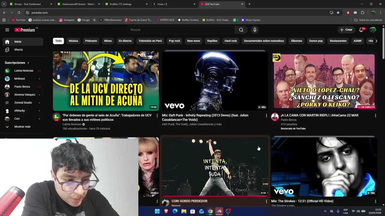Open MrBeast subscription channel
This screenshot has height=216, width=385.
click(x=23, y=79)
